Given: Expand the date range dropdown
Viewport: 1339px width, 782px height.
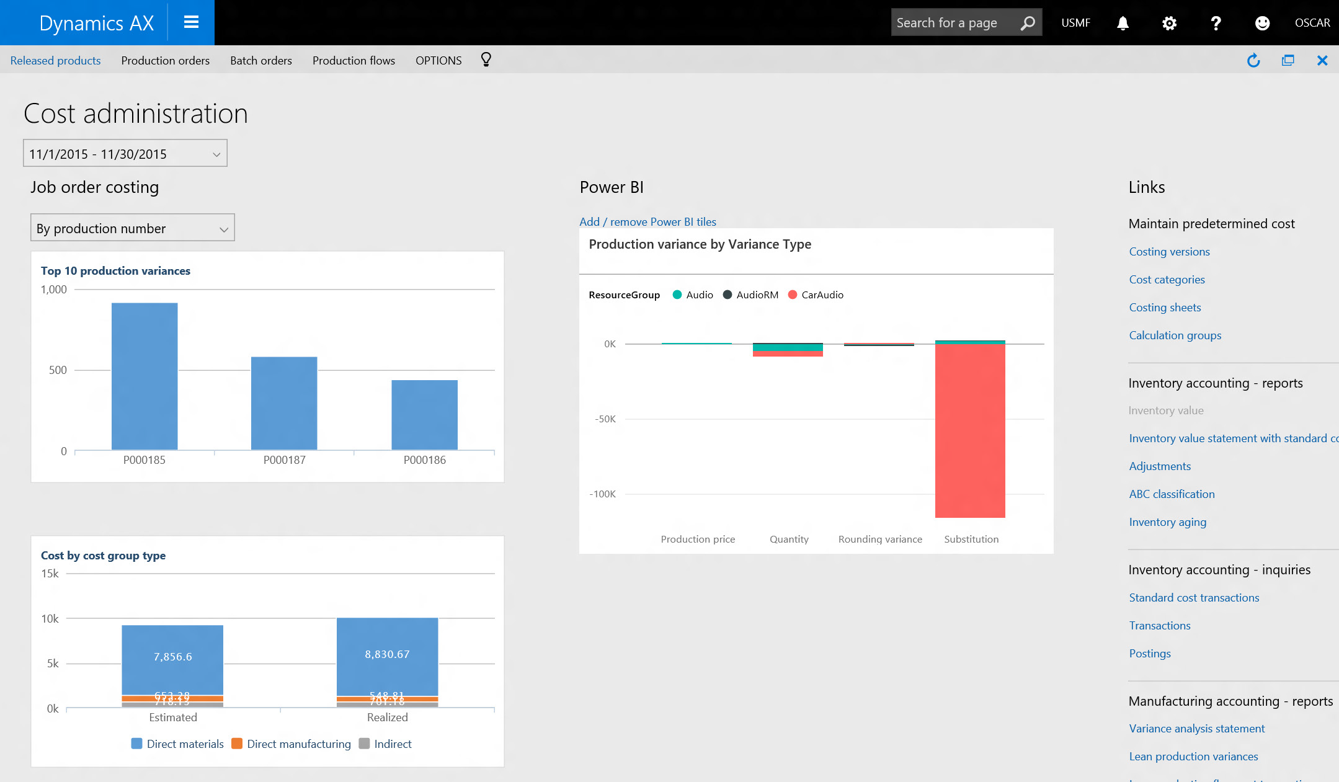Looking at the screenshot, I should [x=216, y=154].
